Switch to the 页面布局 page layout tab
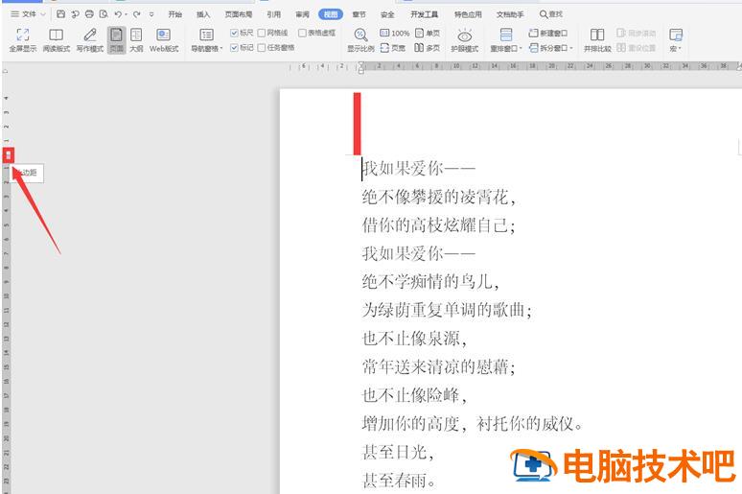This screenshot has width=742, height=494. click(238, 14)
